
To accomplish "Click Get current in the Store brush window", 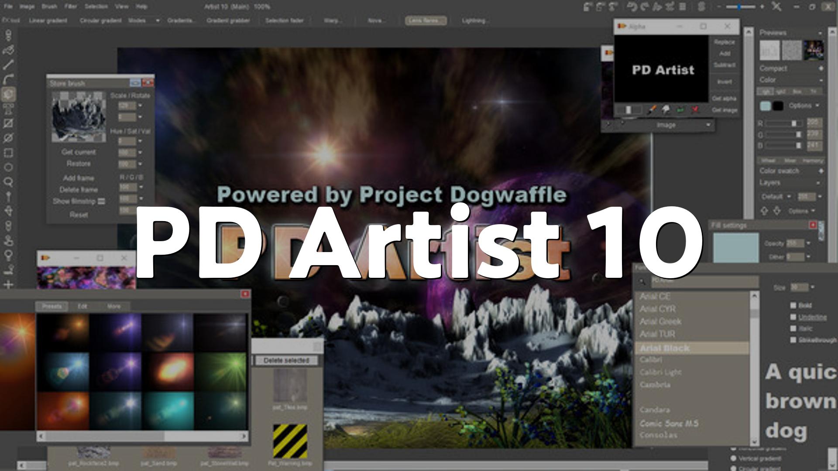I will tap(79, 152).
